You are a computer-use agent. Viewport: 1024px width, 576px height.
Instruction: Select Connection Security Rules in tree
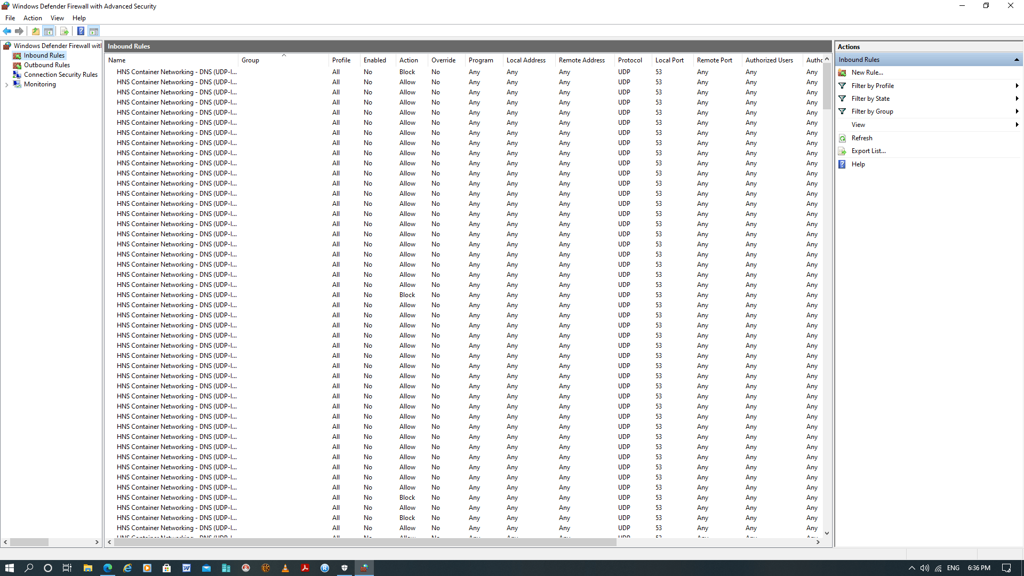tap(61, 75)
